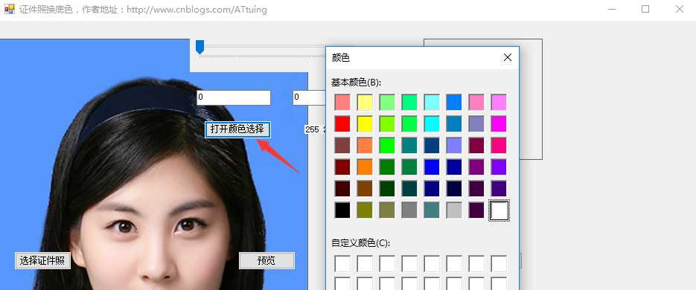Focus the second input field showing 0

[x=309, y=97]
